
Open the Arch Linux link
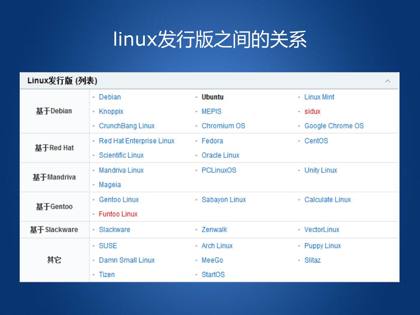point(217,246)
